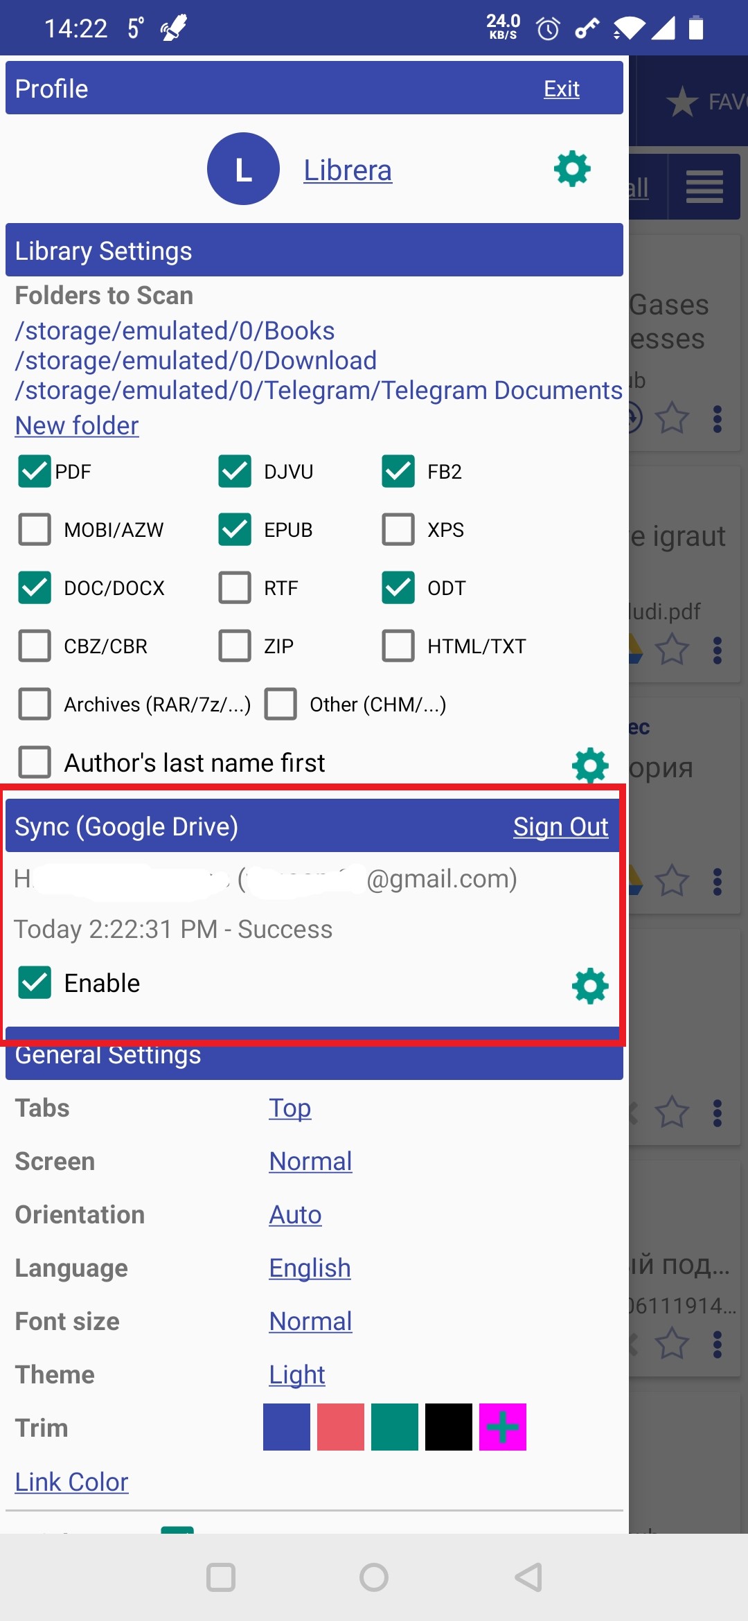
Task: Open Language selector showing English
Action: coord(310,1268)
